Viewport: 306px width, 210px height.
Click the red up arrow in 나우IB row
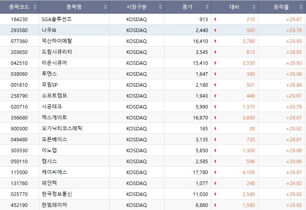coord(215,30)
